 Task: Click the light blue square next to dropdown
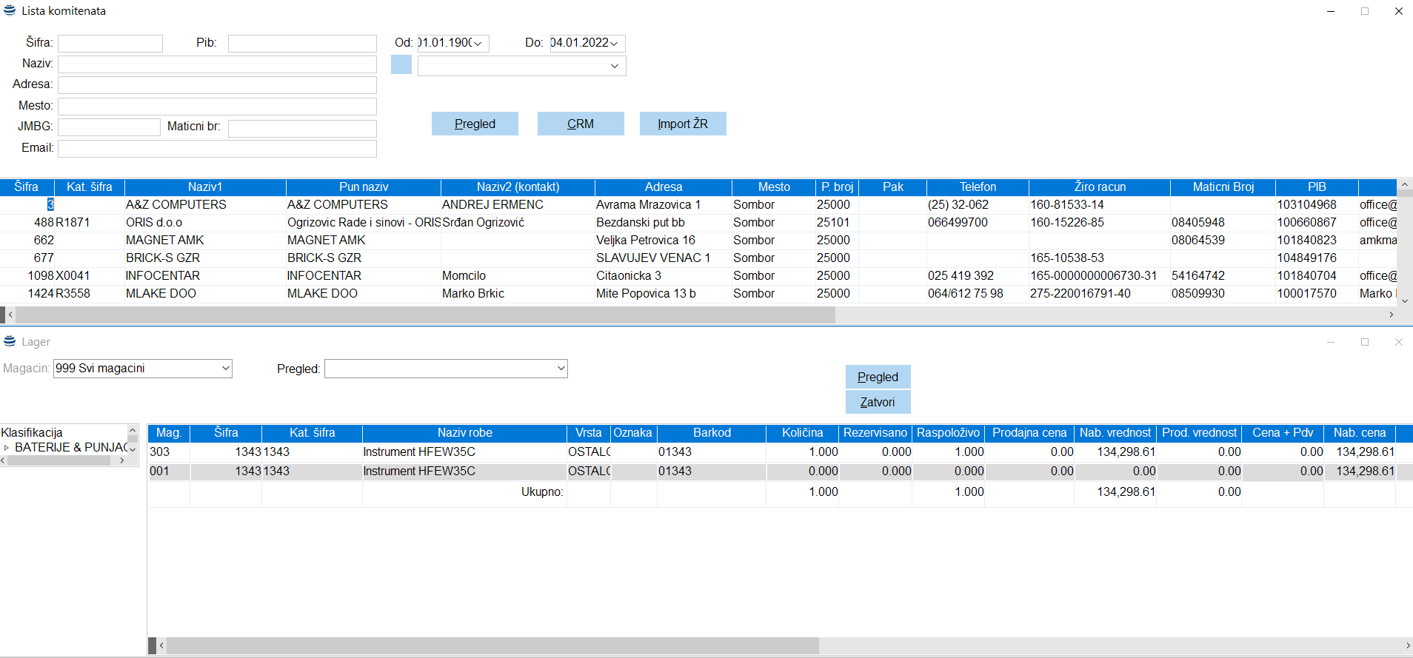click(401, 65)
